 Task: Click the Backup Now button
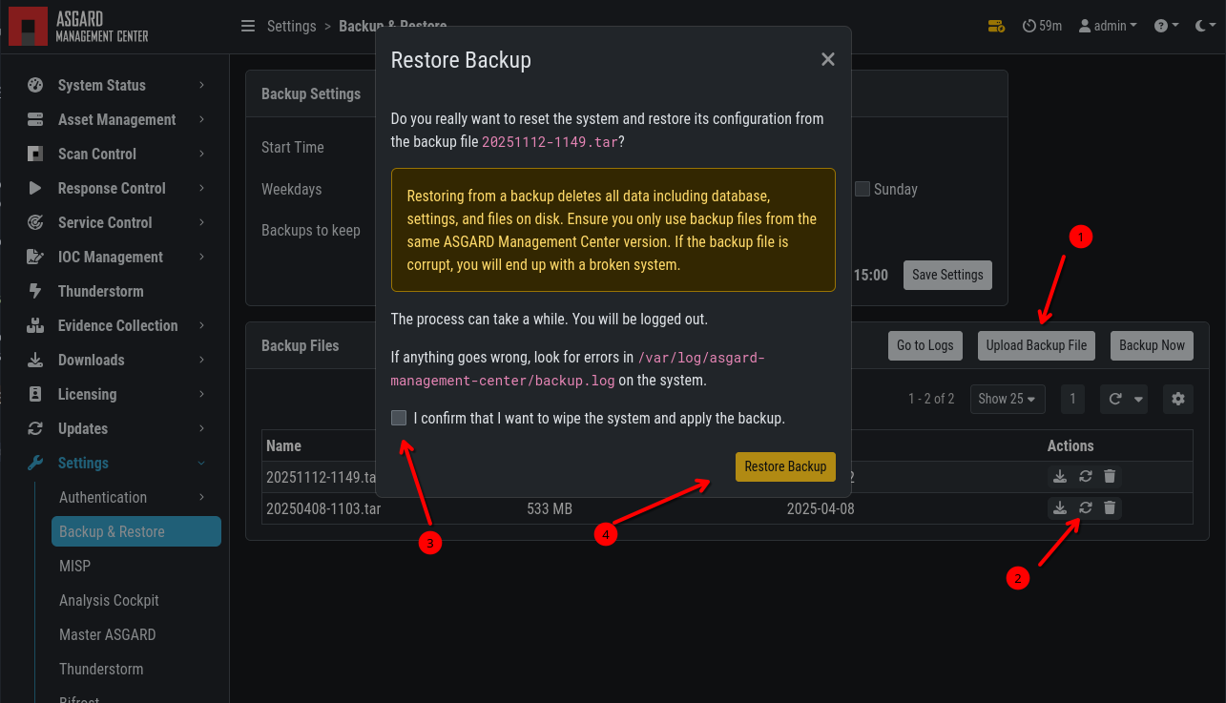(1152, 345)
